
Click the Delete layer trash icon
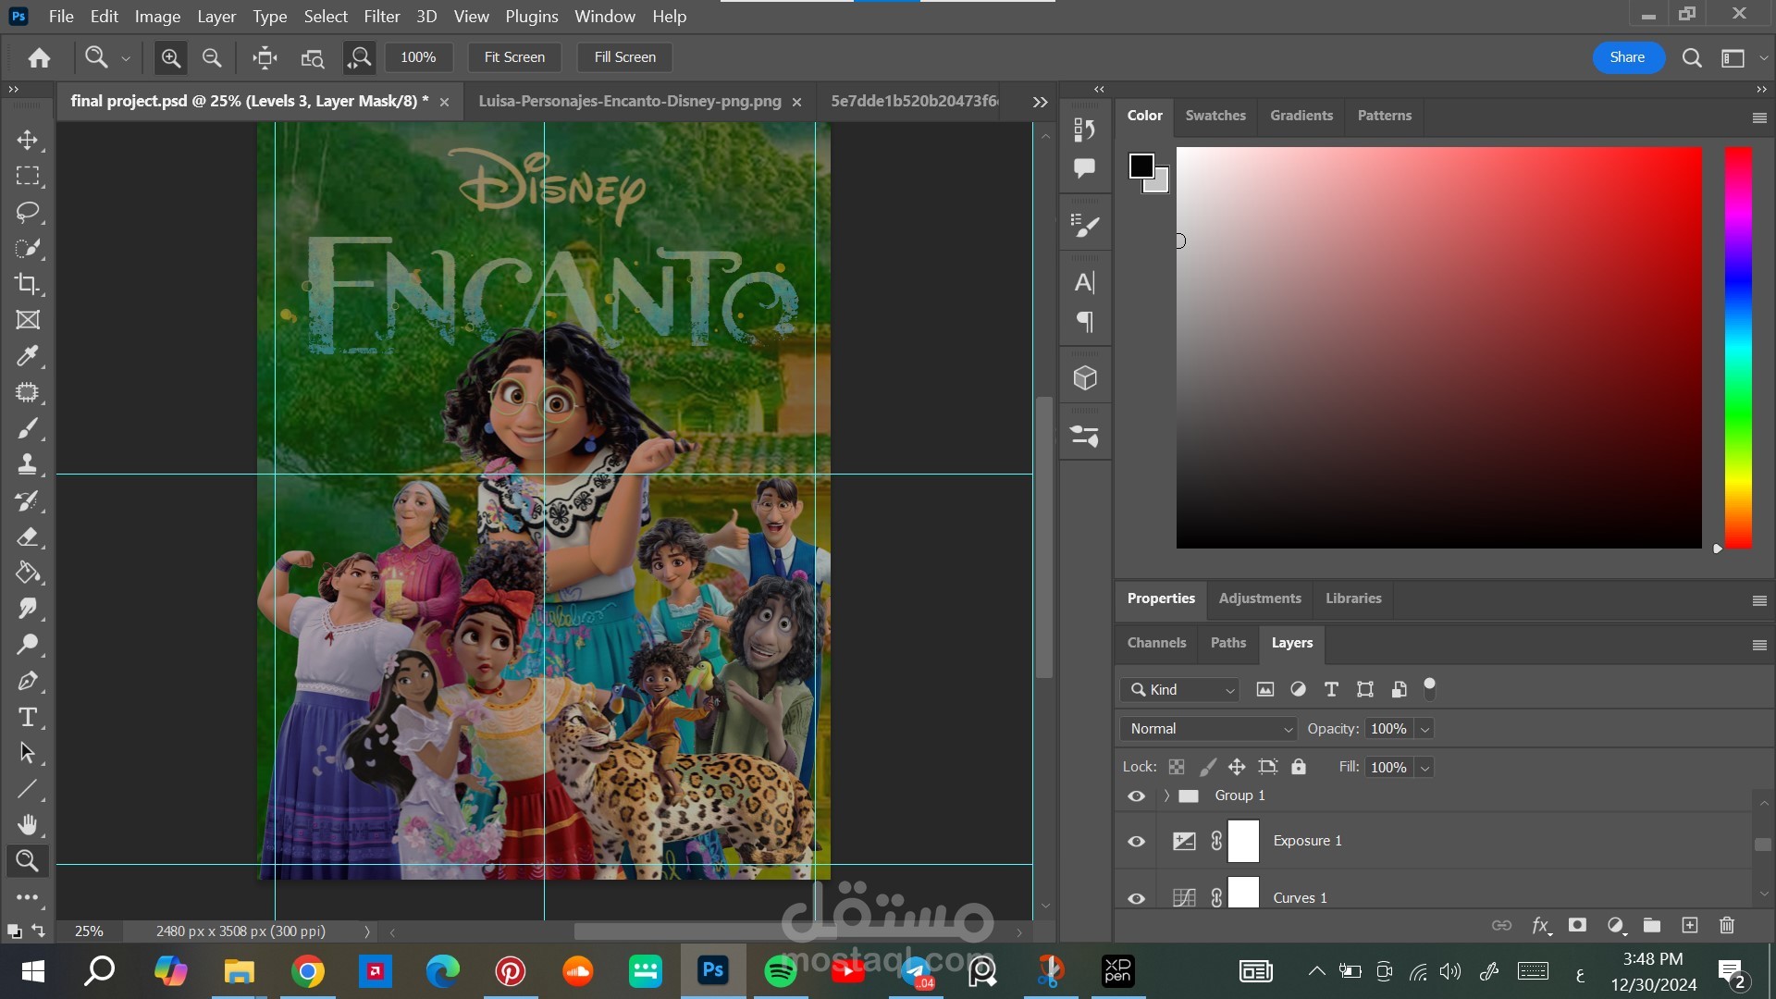coord(1726,925)
